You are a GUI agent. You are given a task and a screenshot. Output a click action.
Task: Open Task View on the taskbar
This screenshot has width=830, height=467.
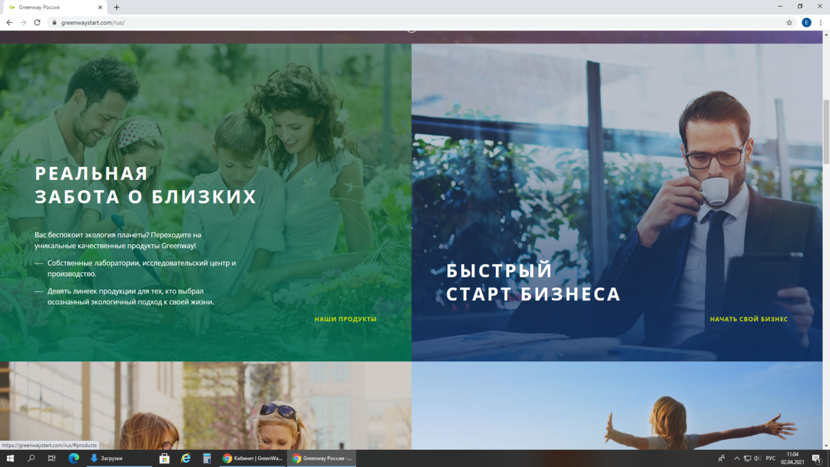click(52, 458)
